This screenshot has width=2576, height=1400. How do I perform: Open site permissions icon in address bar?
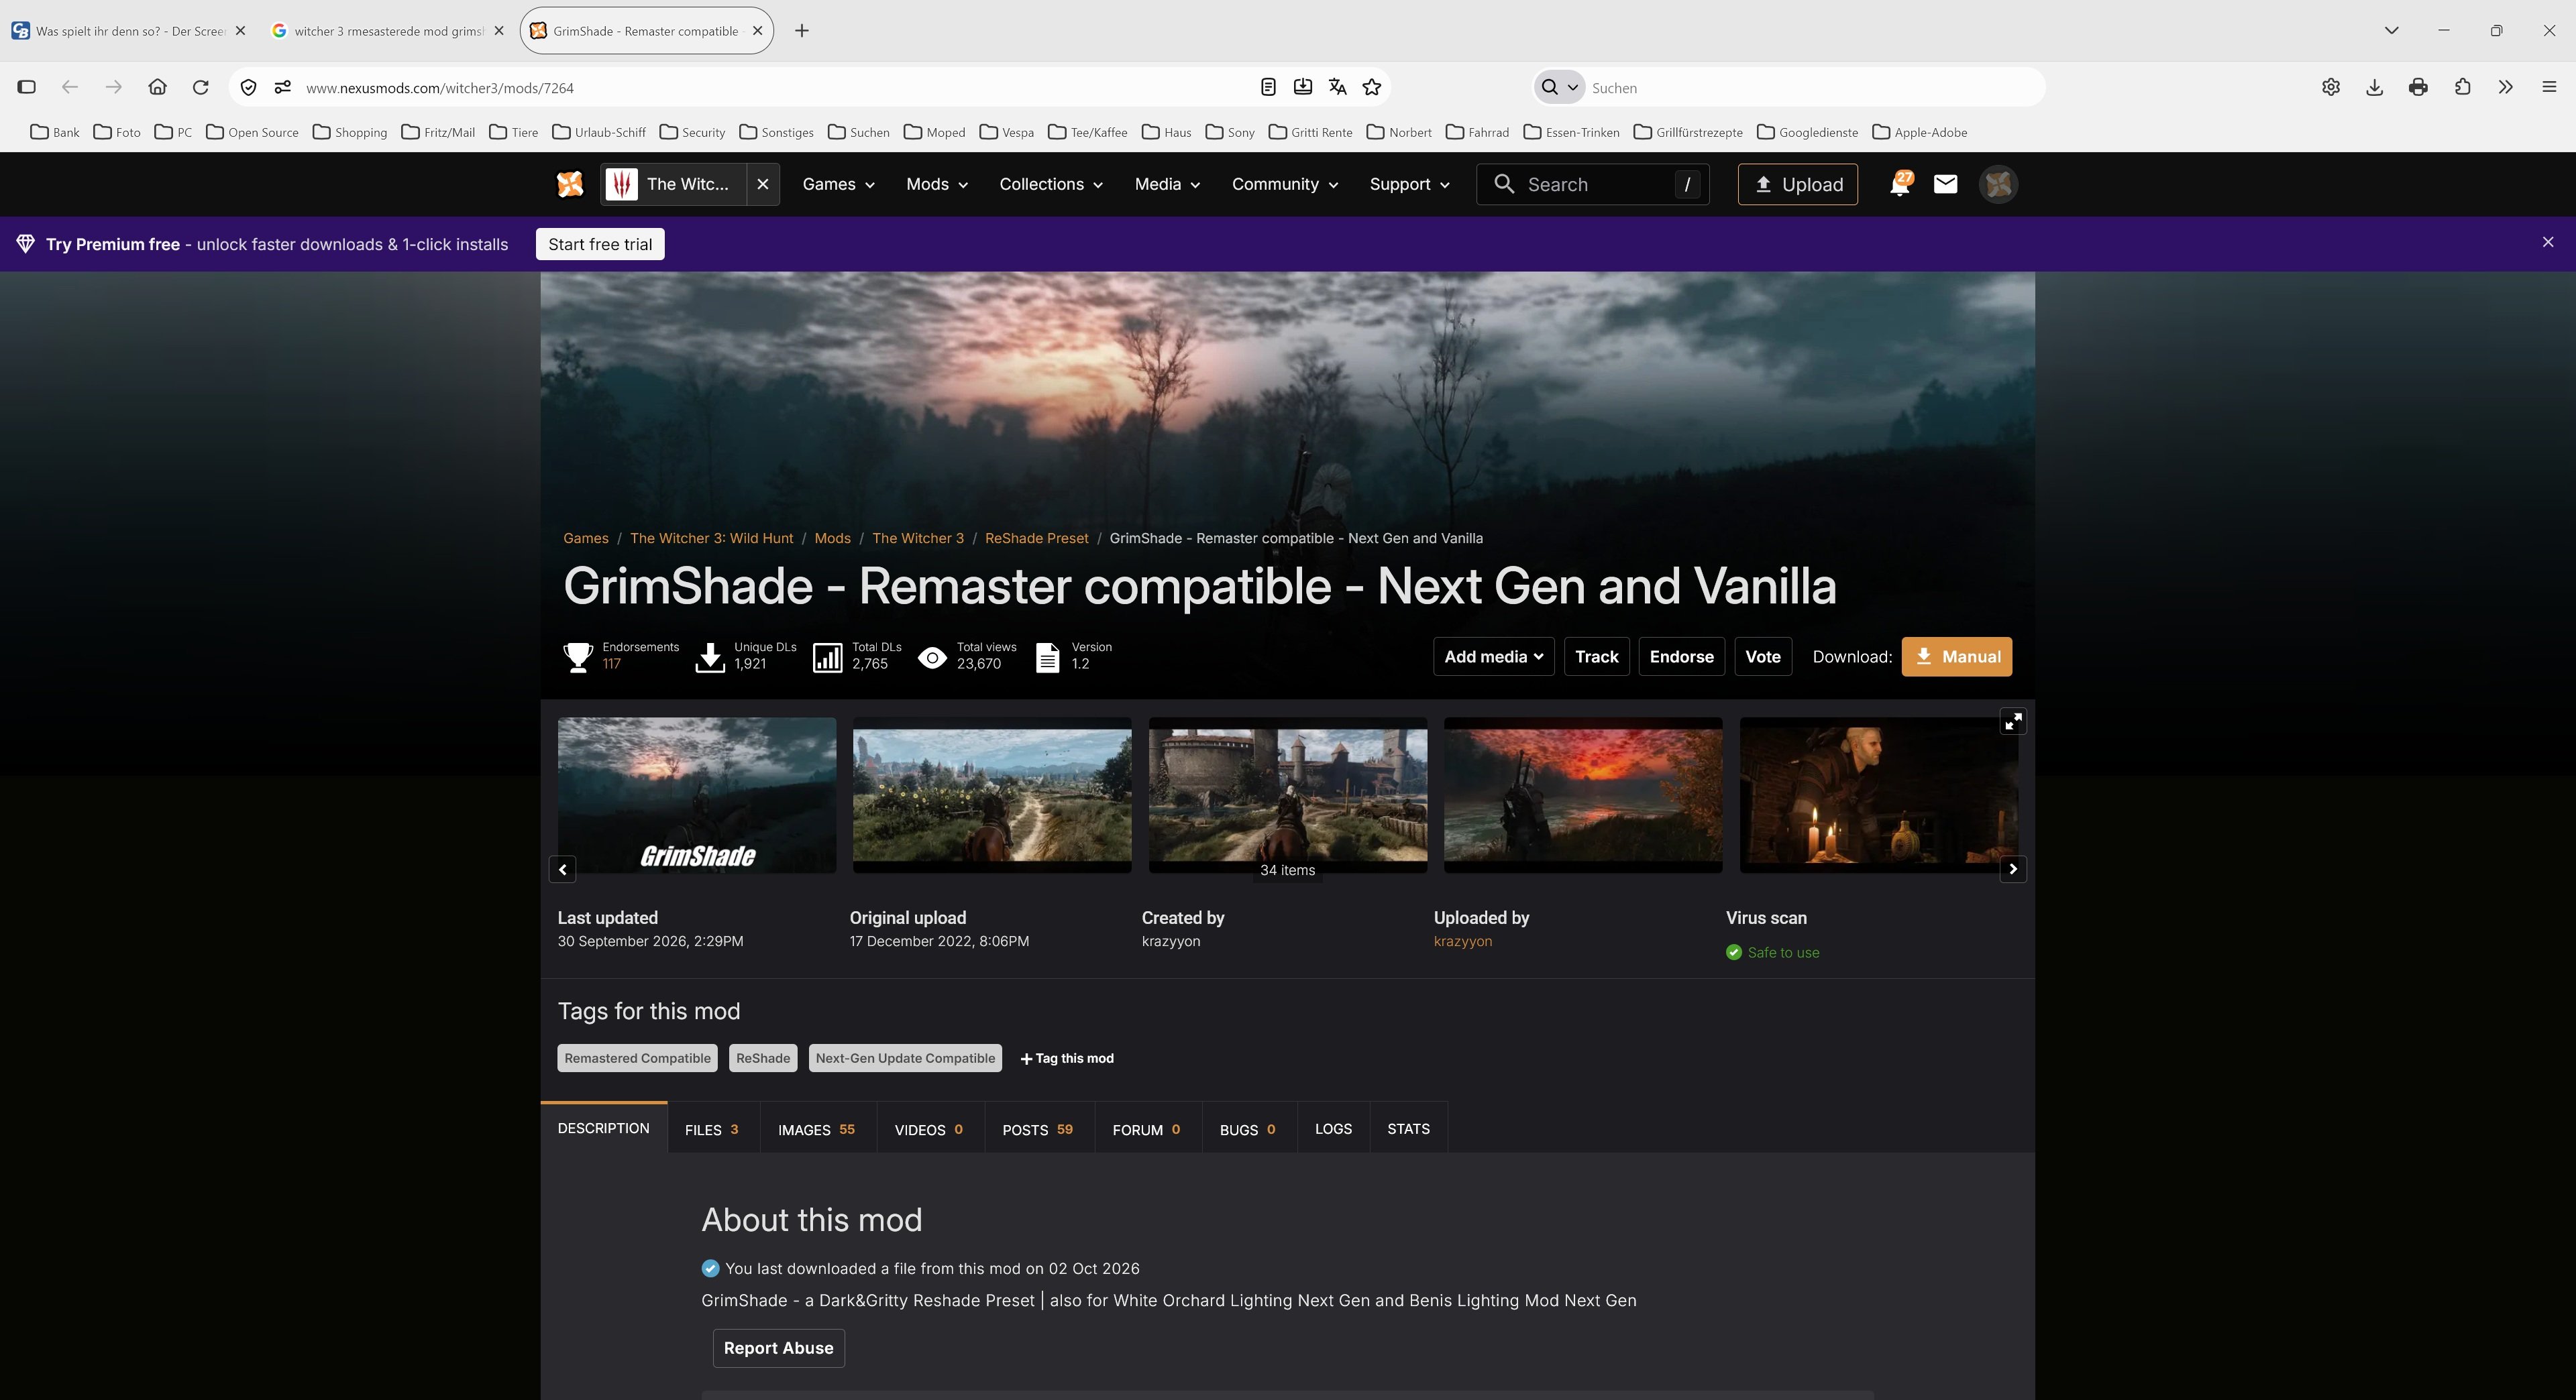click(283, 87)
